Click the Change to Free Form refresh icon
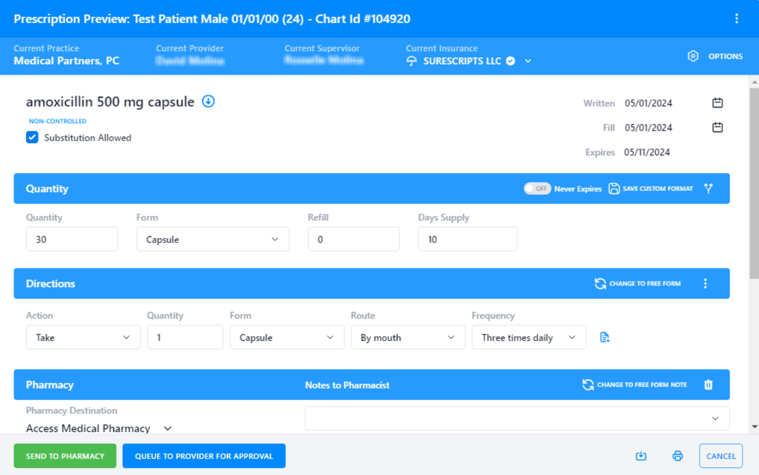 (x=600, y=284)
